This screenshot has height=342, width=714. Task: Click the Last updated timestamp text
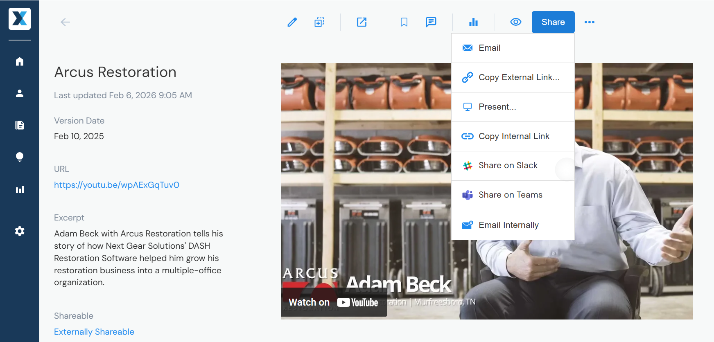tap(123, 95)
